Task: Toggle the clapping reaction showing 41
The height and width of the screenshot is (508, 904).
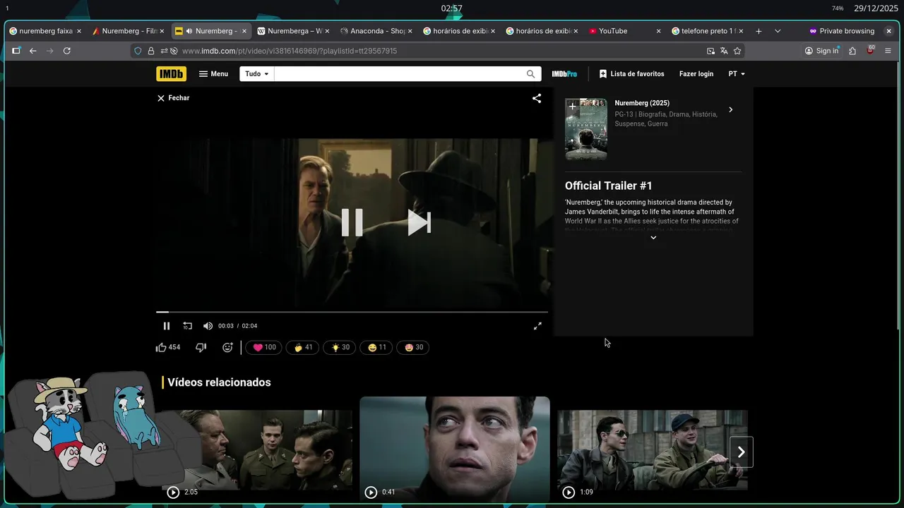Action: [302, 347]
